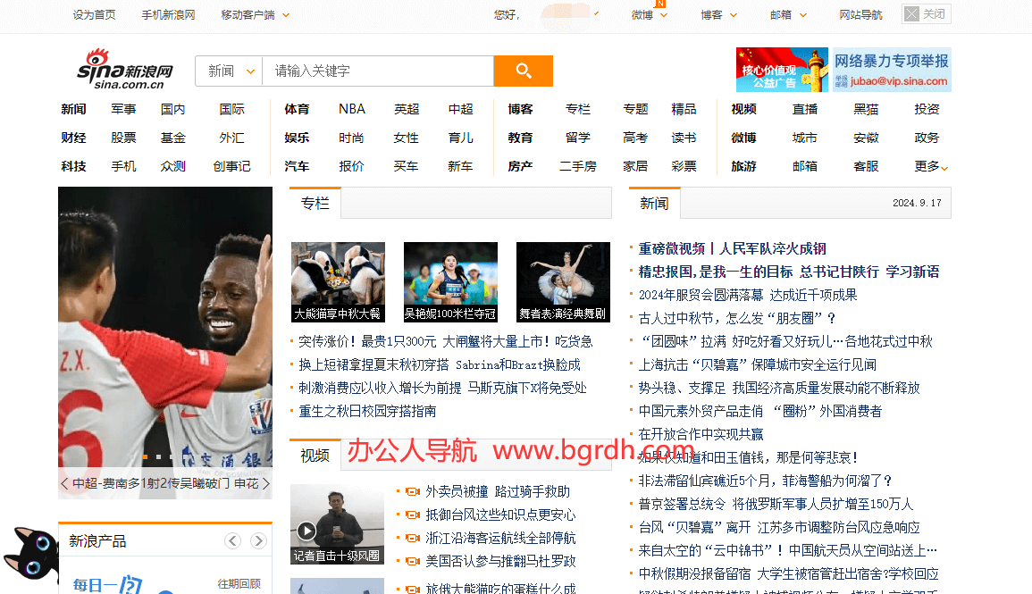
Task: Open the 新闻 search category dropdown
Action: coord(230,71)
